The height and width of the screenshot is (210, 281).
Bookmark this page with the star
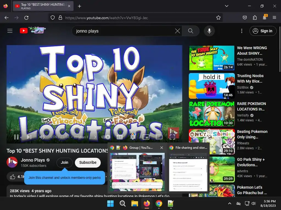[x=218, y=18]
